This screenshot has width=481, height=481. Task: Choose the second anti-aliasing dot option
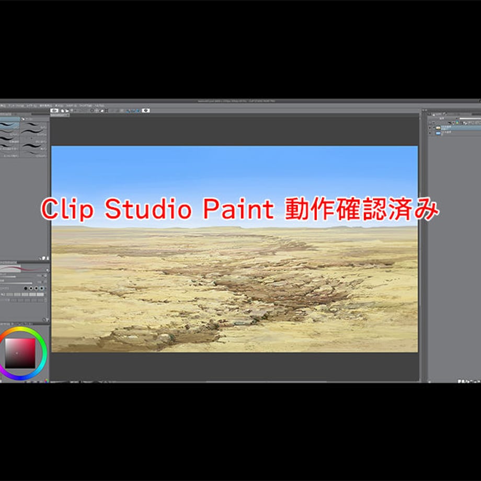pos(31,289)
